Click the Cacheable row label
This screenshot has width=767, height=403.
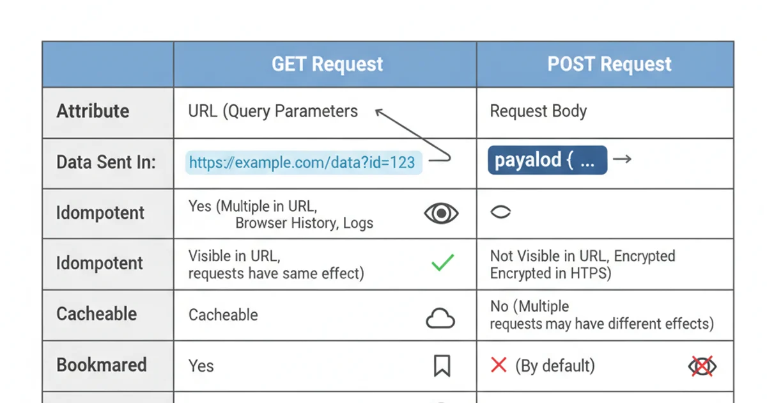(97, 314)
